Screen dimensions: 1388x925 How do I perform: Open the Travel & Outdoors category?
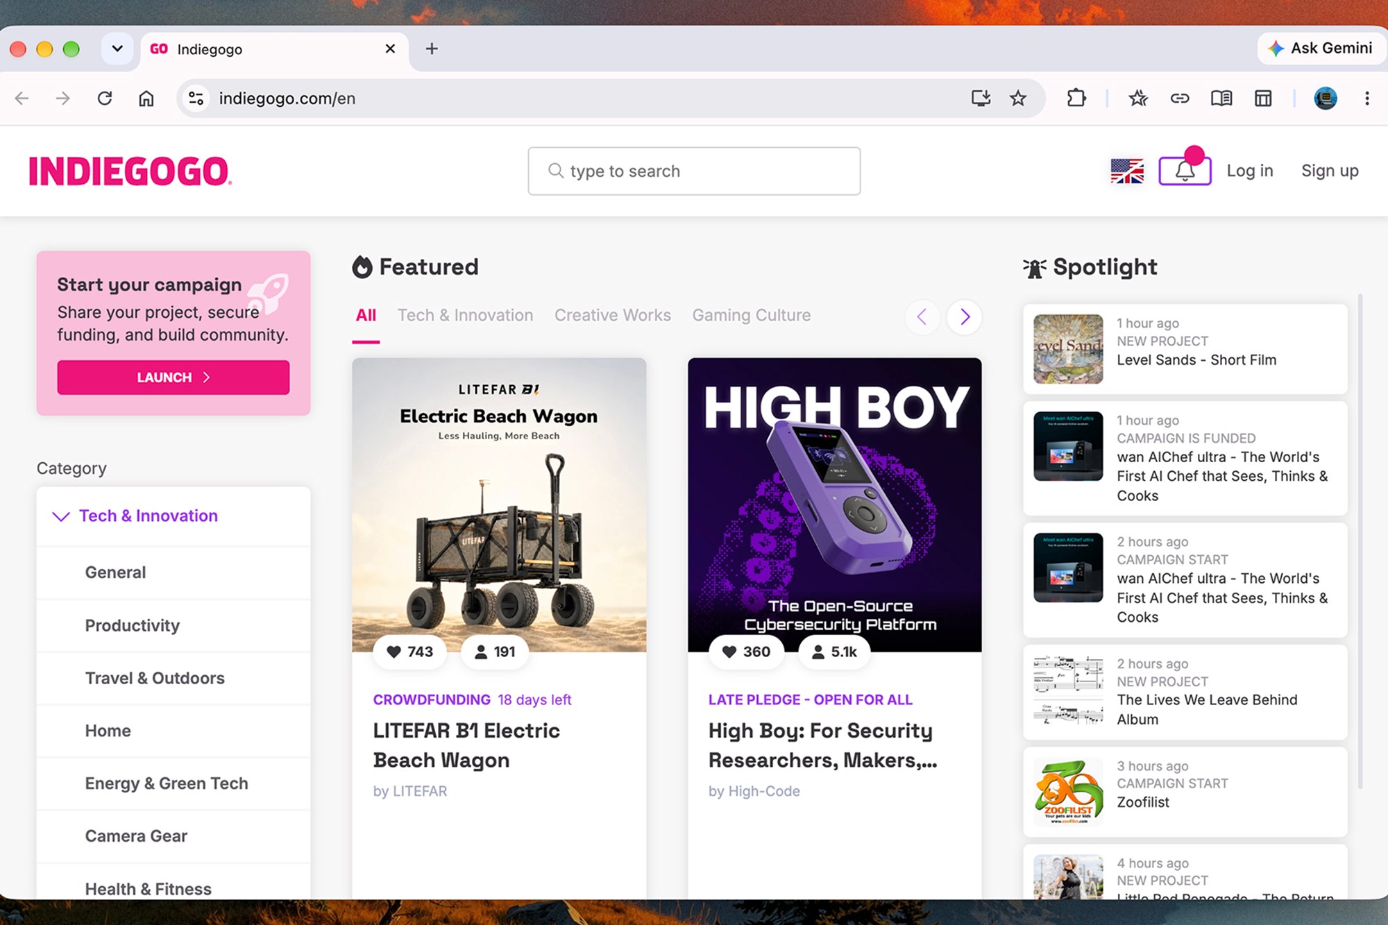[173, 678]
